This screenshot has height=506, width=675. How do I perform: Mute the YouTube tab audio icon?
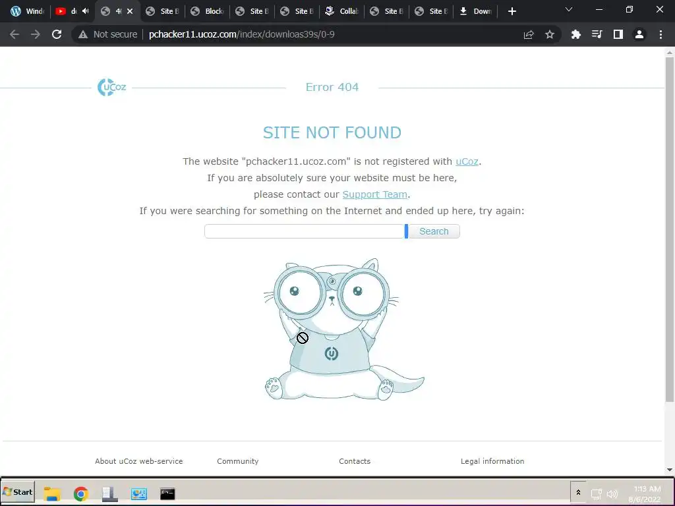pos(85,11)
